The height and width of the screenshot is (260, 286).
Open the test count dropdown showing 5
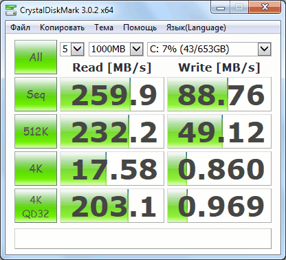(x=72, y=49)
